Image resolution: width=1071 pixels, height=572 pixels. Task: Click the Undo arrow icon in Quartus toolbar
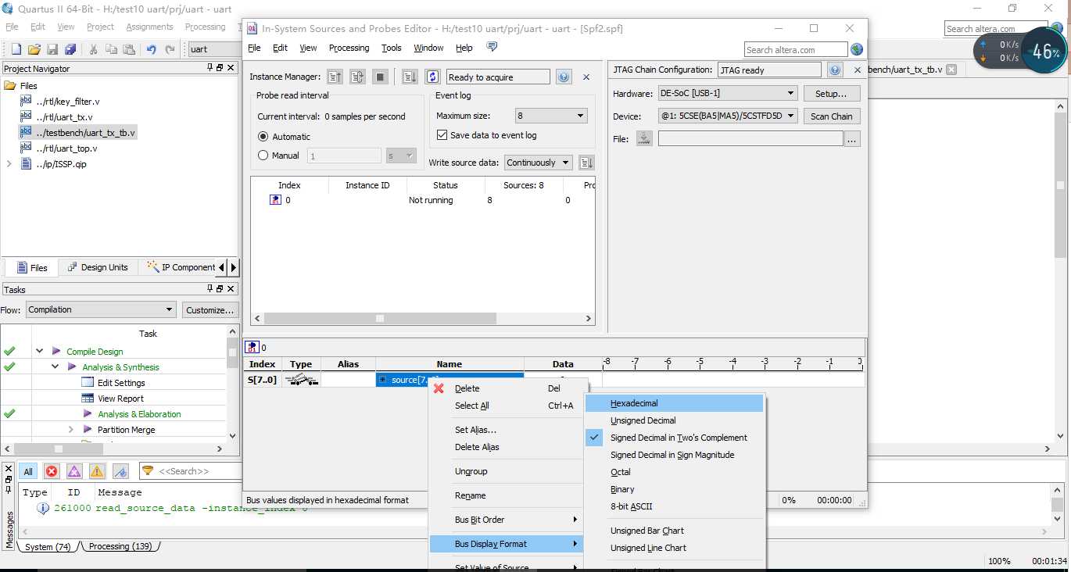point(152,49)
